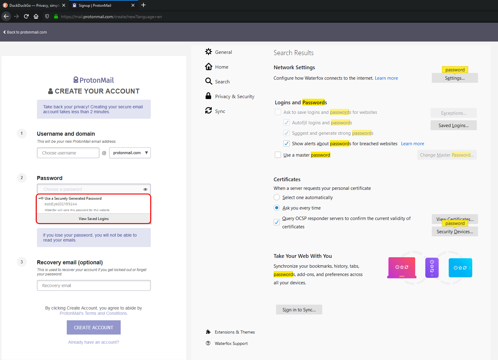Click the purple phone sync illustration
498x360 pixels.
432,268
